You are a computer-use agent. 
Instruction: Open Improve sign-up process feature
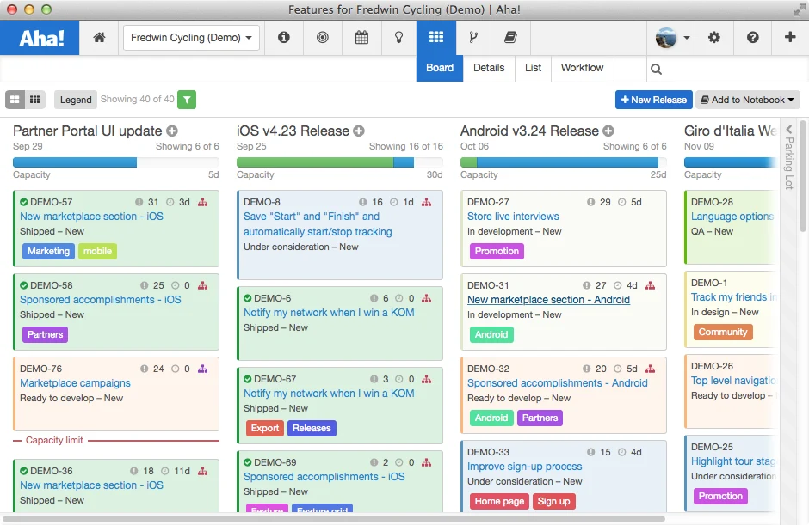524,467
